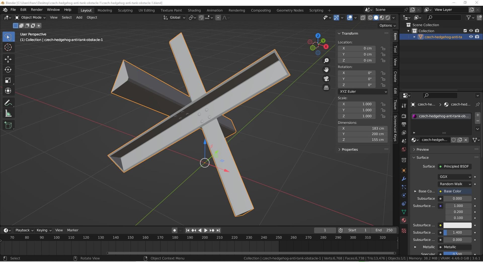
Task: Click the End frame field
Action: coord(384,230)
